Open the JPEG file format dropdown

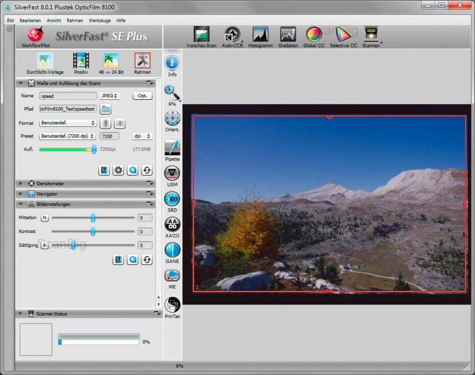[x=110, y=96]
